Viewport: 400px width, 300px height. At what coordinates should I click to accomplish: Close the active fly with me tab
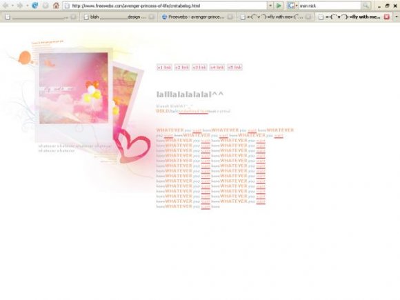pyautogui.click(x=387, y=17)
